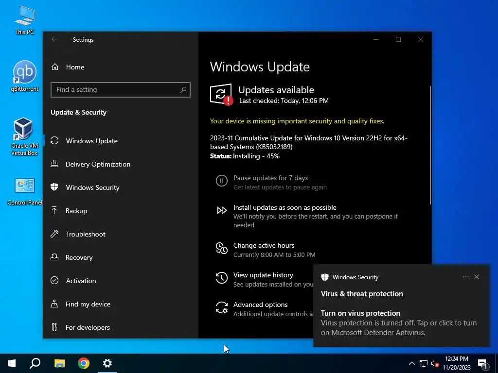Click the Show desktop strip on taskbar edge
Image resolution: width=498 pixels, height=373 pixels.
[x=497, y=363]
